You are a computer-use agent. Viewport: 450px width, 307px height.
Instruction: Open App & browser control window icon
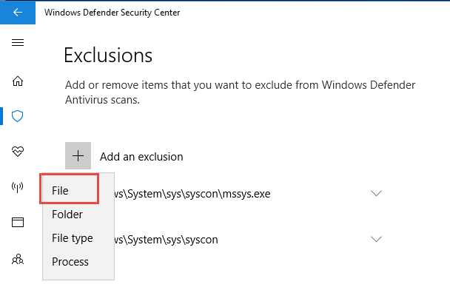pos(18,222)
